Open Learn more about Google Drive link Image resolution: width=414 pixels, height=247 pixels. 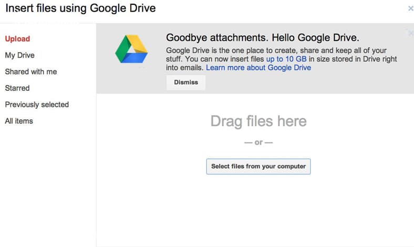click(258, 68)
